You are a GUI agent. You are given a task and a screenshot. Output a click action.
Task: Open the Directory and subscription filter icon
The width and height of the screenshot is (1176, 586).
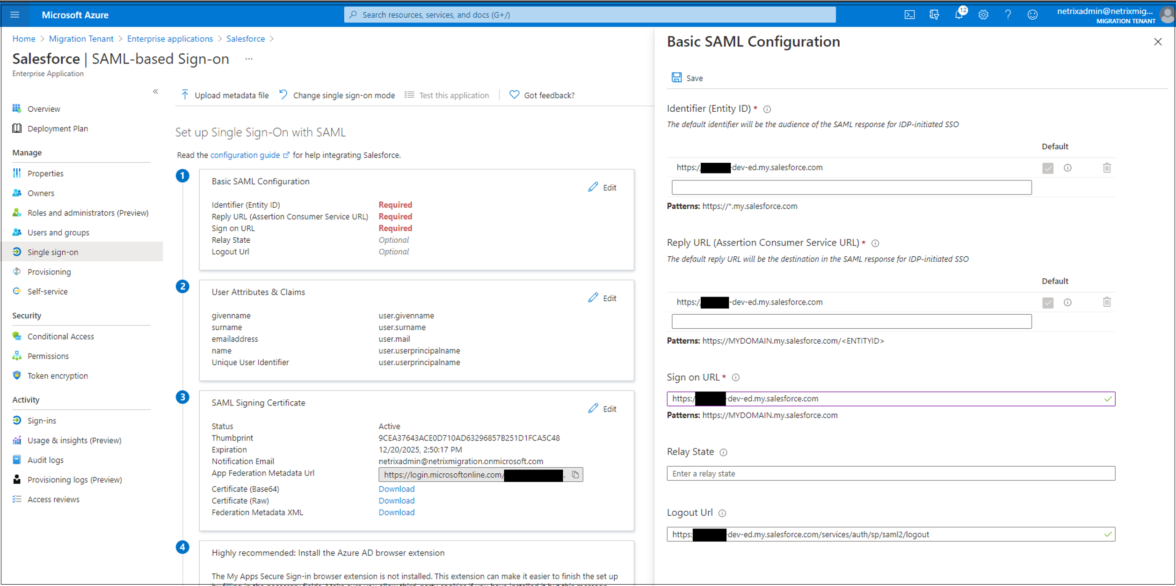(934, 15)
